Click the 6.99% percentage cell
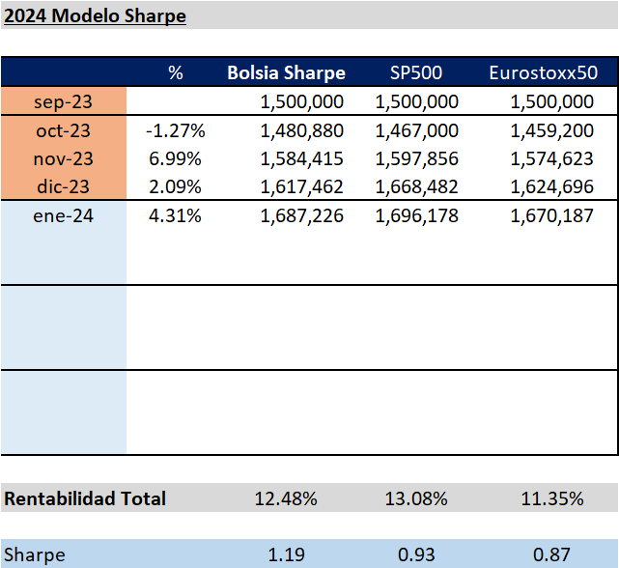Screen dimensions: 619x568 pos(176,158)
